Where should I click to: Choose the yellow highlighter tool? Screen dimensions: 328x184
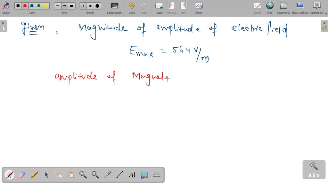click(34, 175)
